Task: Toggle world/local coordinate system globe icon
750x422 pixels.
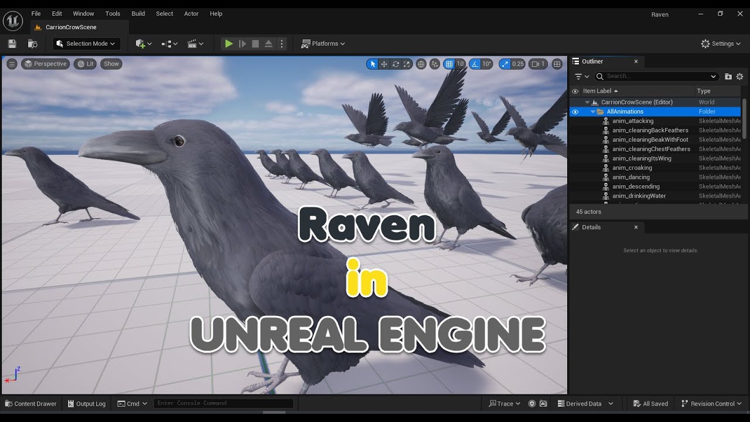Action: [x=421, y=64]
